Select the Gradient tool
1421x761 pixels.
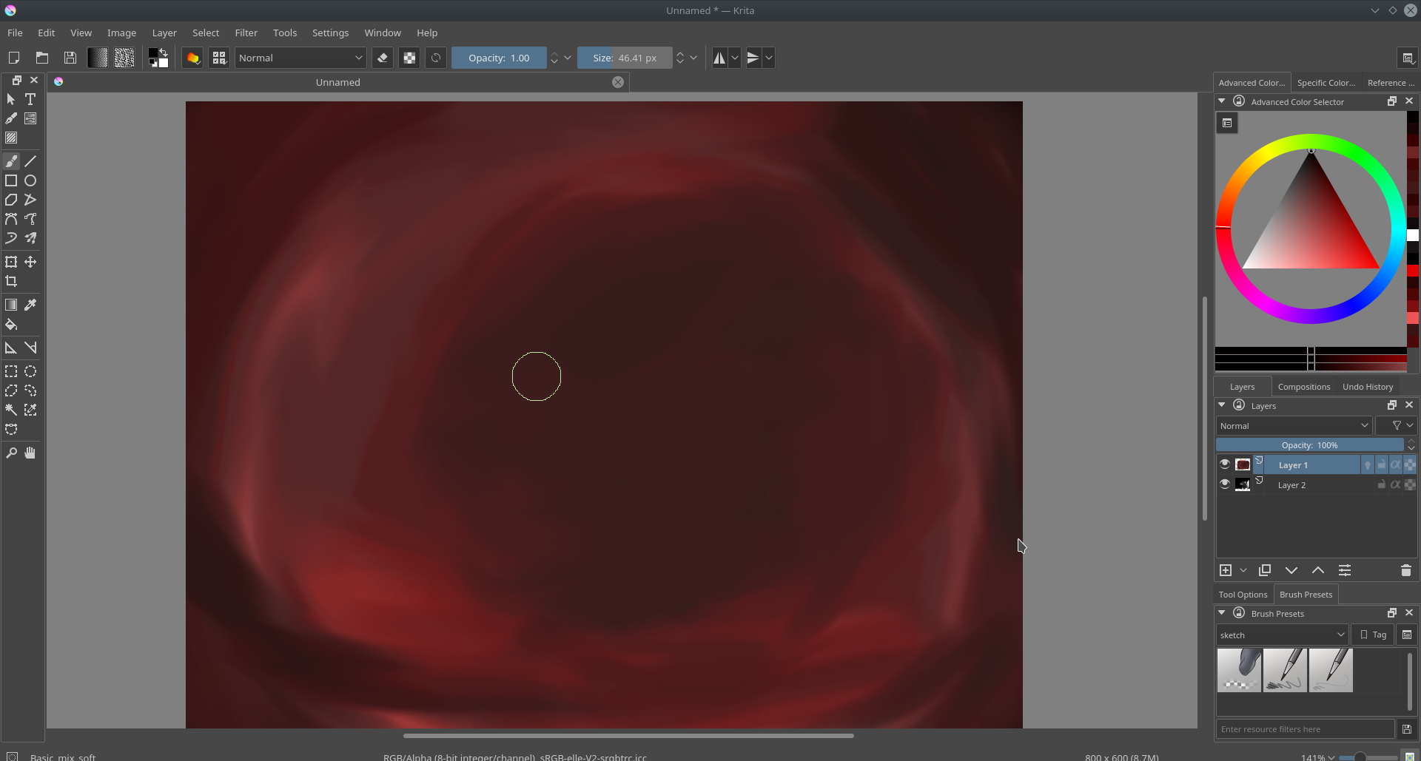[11, 305]
